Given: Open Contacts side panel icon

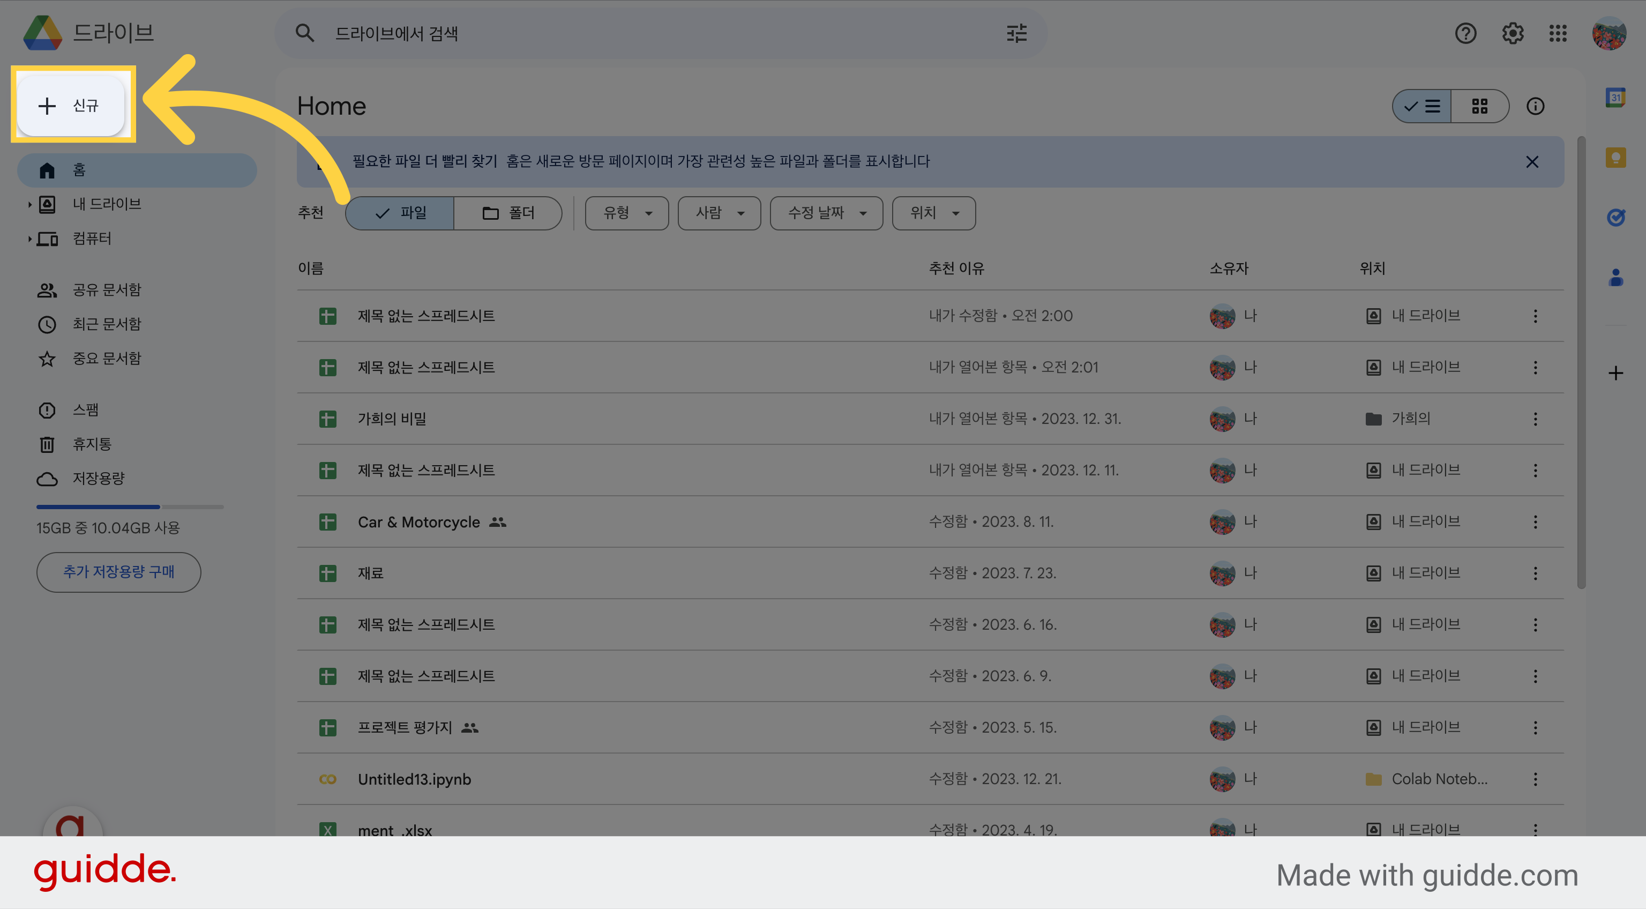Looking at the screenshot, I should click(x=1615, y=278).
